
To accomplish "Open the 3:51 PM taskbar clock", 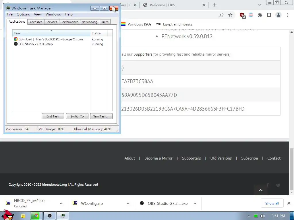I will (x=278, y=216).
